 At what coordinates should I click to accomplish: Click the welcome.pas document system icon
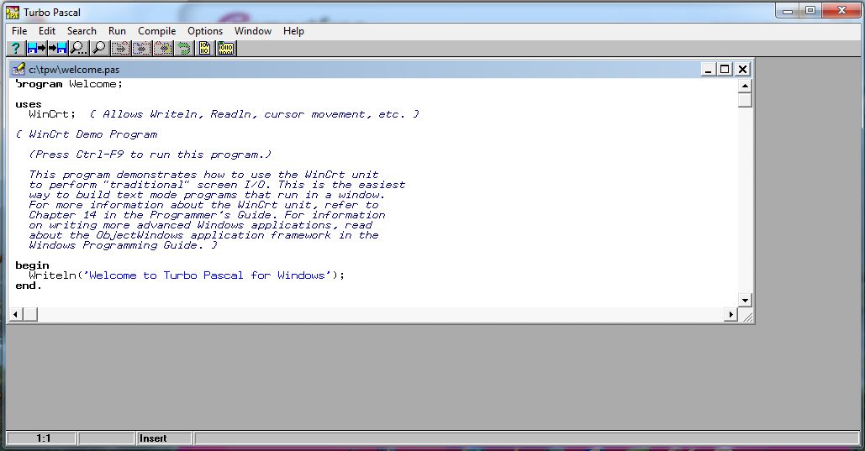pos(18,69)
